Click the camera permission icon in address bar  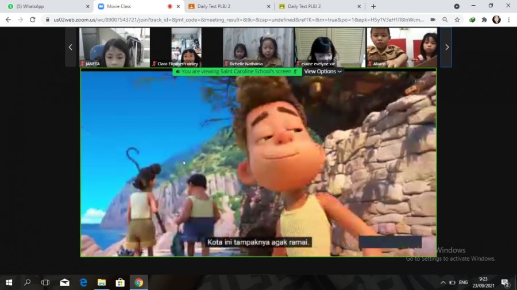[433, 19]
